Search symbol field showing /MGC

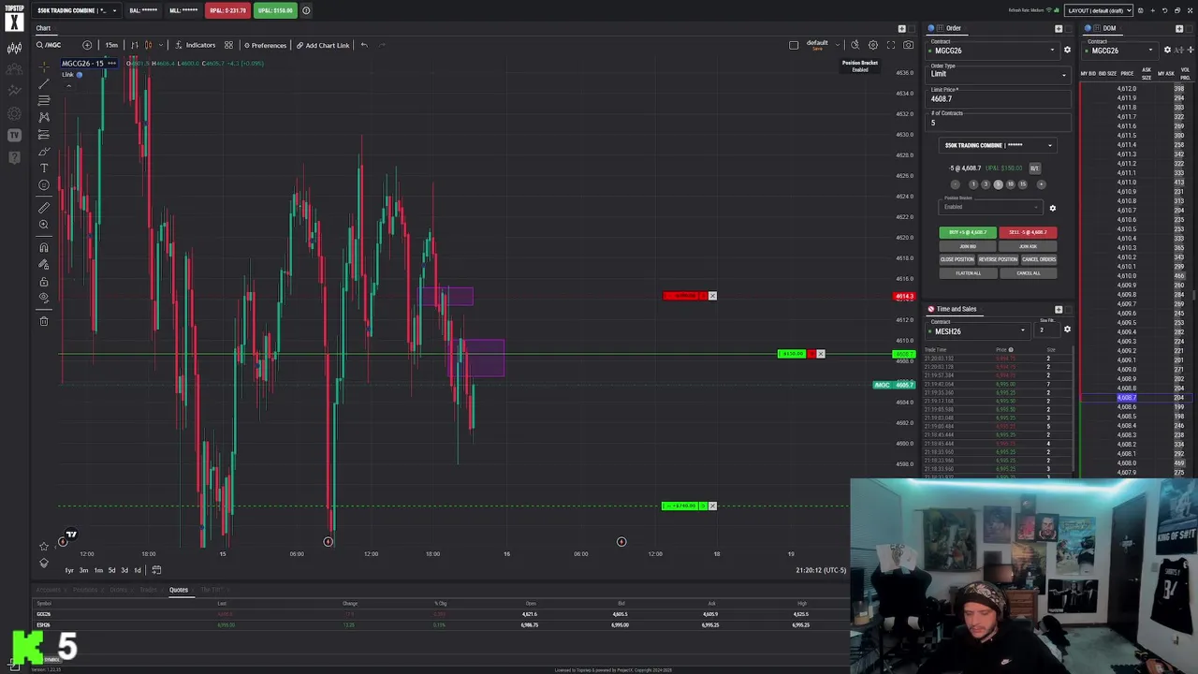[53, 45]
